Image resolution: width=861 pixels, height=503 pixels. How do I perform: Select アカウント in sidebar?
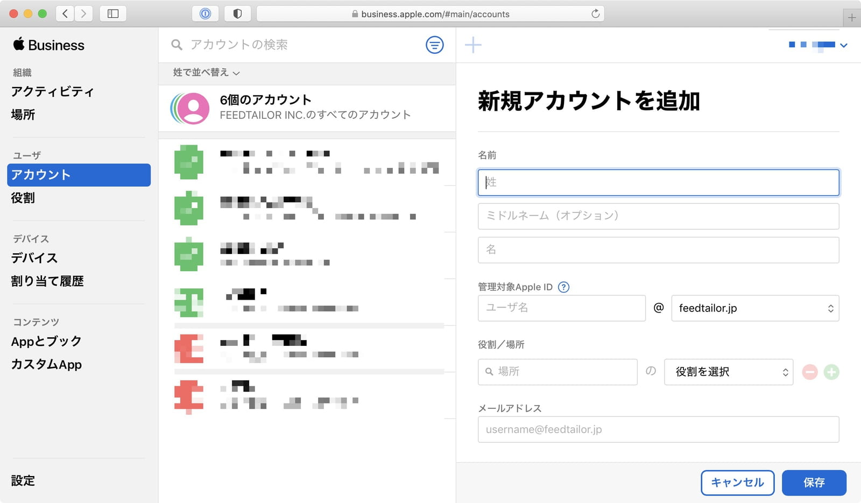[79, 175]
